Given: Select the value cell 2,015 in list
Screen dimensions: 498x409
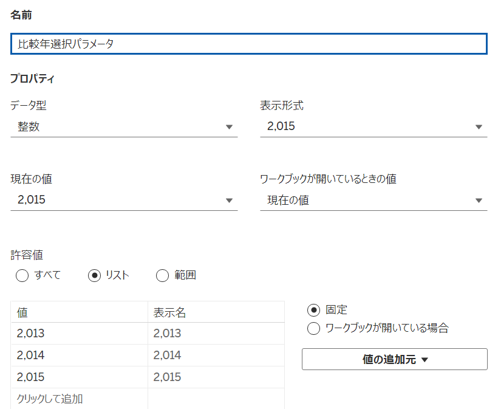Looking at the screenshot, I should [79, 377].
